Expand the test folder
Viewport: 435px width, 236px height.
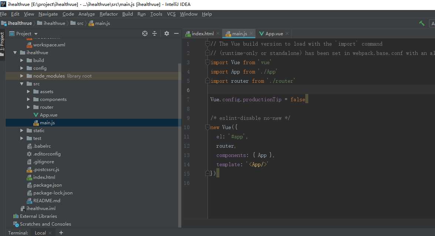21,138
